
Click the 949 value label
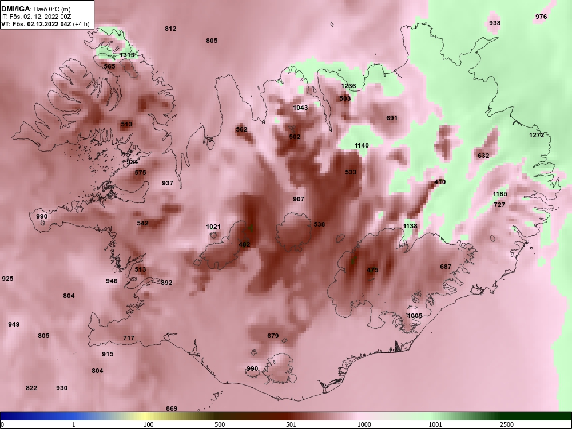14,325
